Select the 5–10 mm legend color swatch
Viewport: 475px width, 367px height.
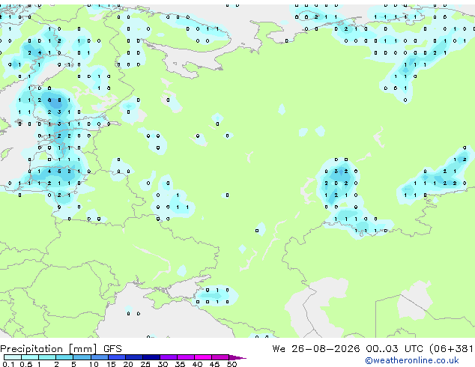click(x=82, y=357)
